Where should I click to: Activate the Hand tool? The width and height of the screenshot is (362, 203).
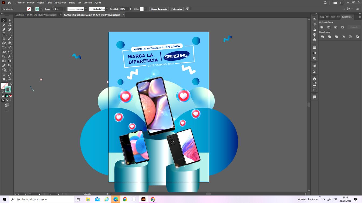click(x=4, y=79)
